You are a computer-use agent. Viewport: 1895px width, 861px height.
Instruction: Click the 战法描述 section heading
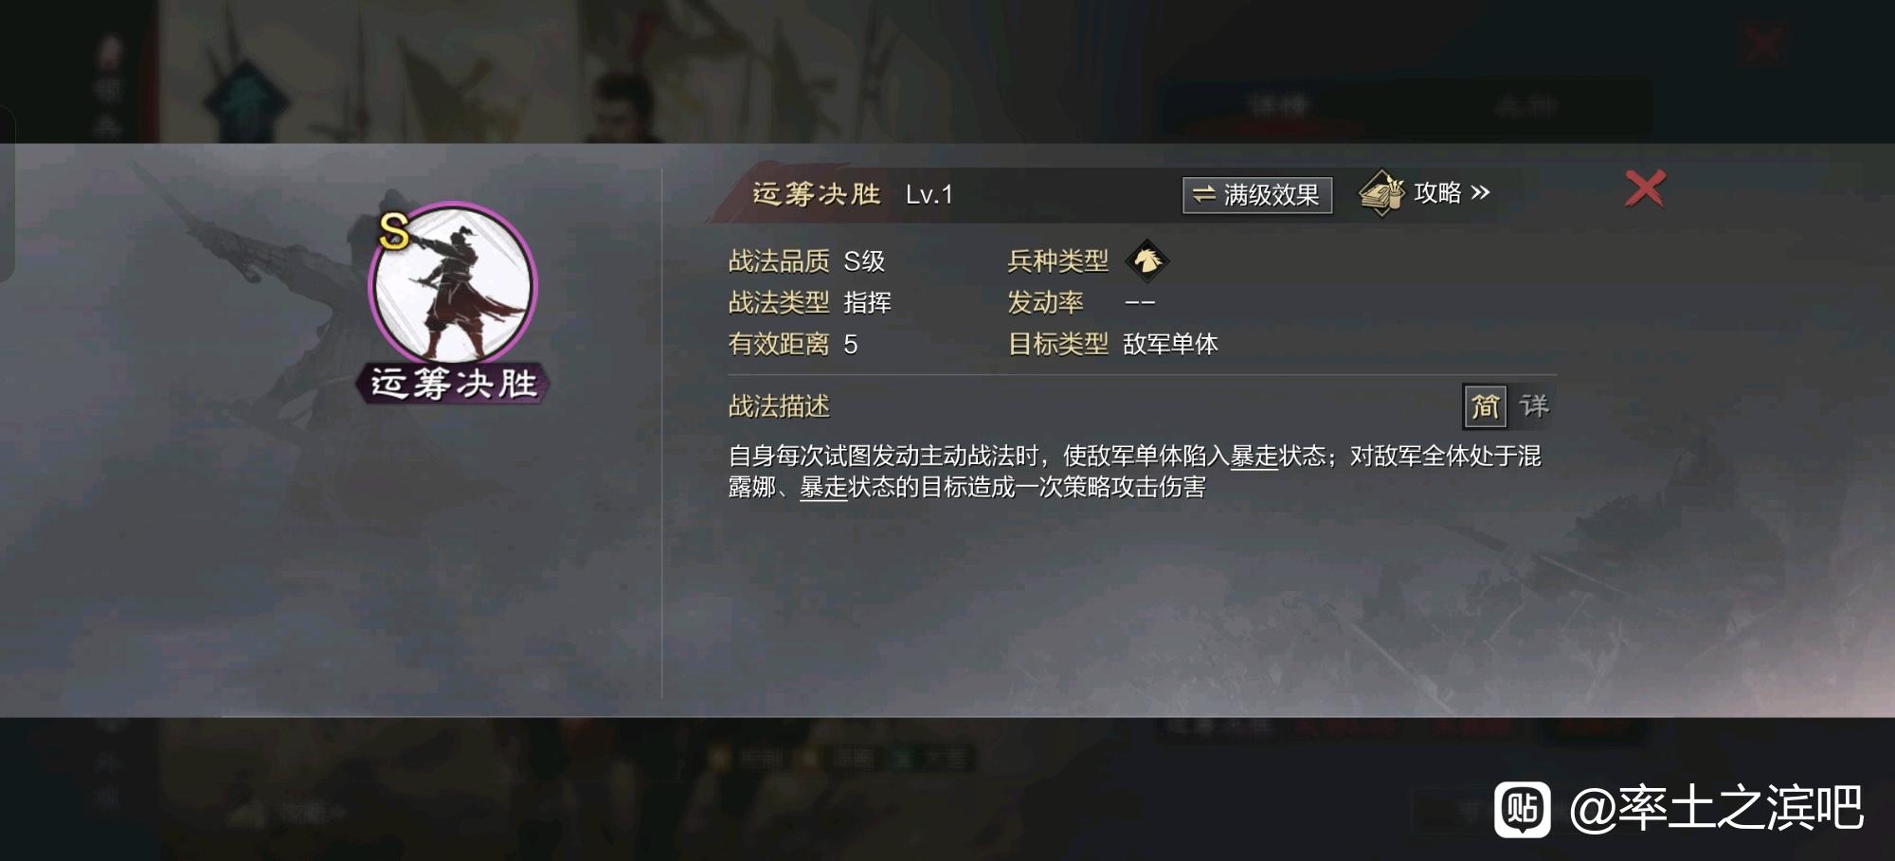tap(779, 406)
